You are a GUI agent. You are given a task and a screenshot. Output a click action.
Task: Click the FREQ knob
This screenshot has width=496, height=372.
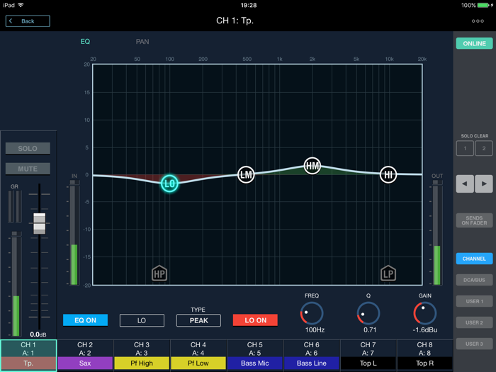[x=312, y=313]
